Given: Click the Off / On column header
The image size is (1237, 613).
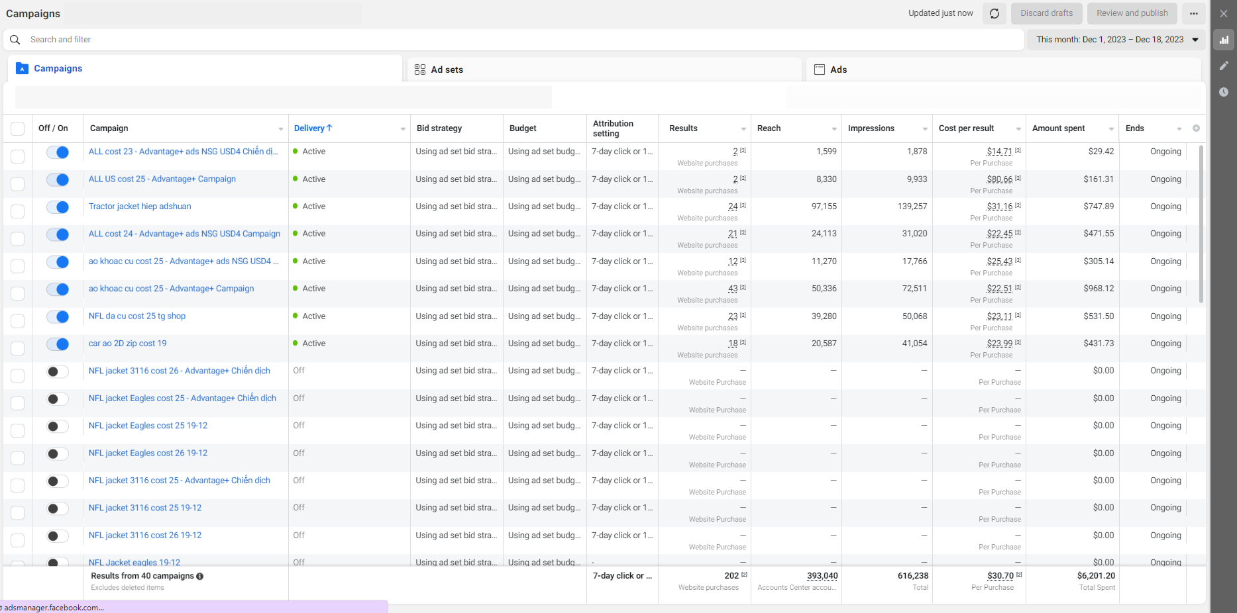Looking at the screenshot, I should (53, 128).
